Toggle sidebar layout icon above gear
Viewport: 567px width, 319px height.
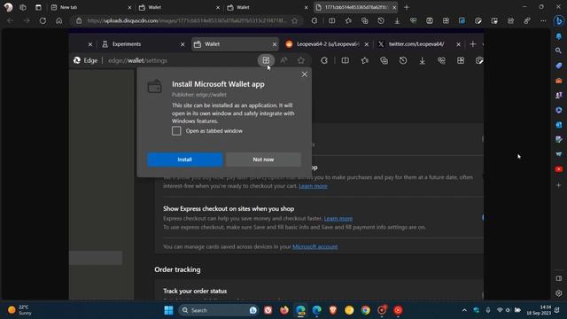click(559, 278)
